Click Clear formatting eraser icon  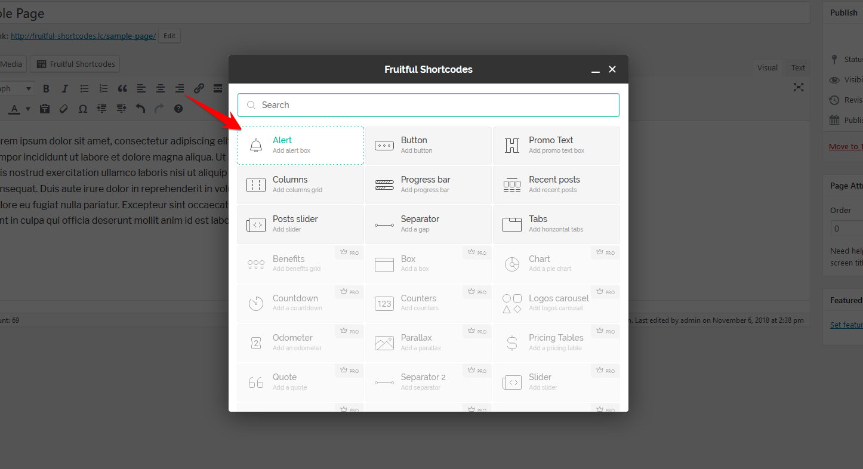64,109
